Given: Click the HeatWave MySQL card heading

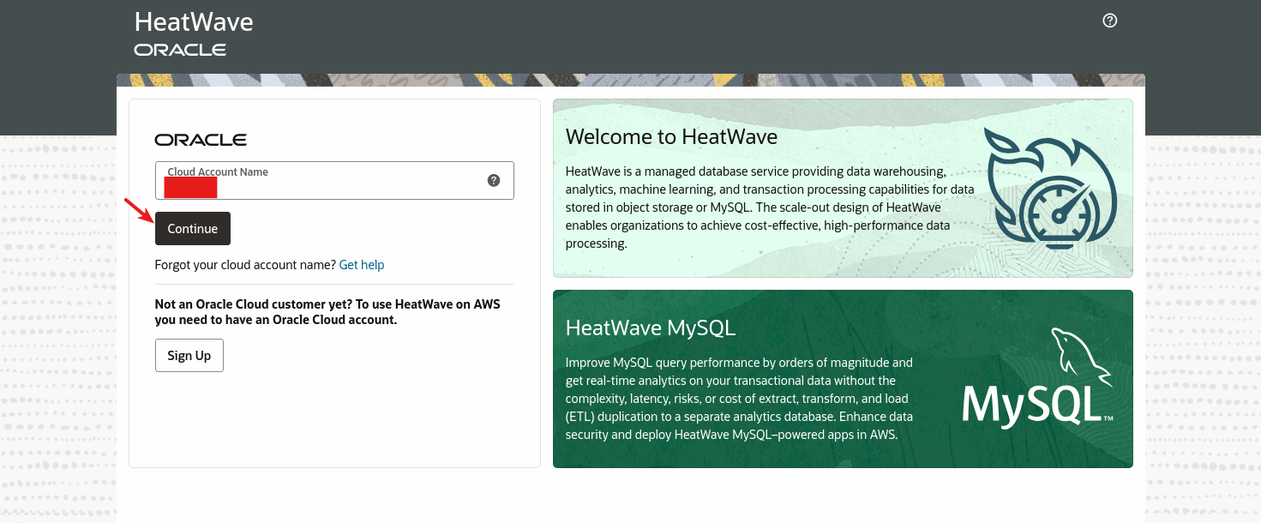Looking at the screenshot, I should [651, 328].
